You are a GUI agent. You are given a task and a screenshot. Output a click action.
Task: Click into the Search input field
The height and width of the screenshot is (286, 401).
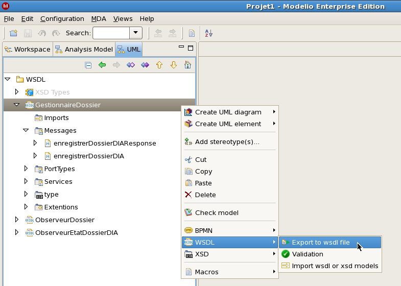point(111,33)
